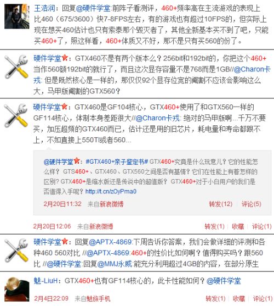Click the wrench-screwdriver avatar of second post
Screen dimensions: 274x306
pos(16,67)
